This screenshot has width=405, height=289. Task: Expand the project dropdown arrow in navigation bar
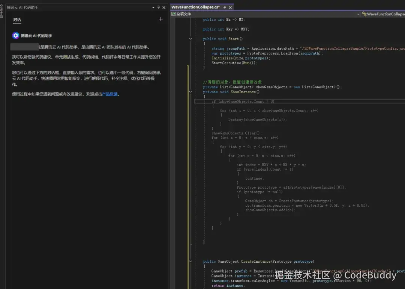(x=358, y=14)
